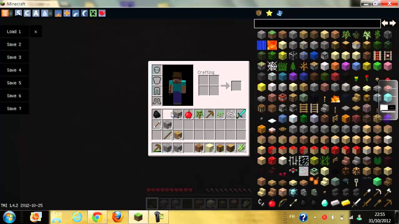Image resolution: width=399 pixels, height=224 pixels.
Task: Heal the player with the heart icon
Action: click(x=102, y=13)
